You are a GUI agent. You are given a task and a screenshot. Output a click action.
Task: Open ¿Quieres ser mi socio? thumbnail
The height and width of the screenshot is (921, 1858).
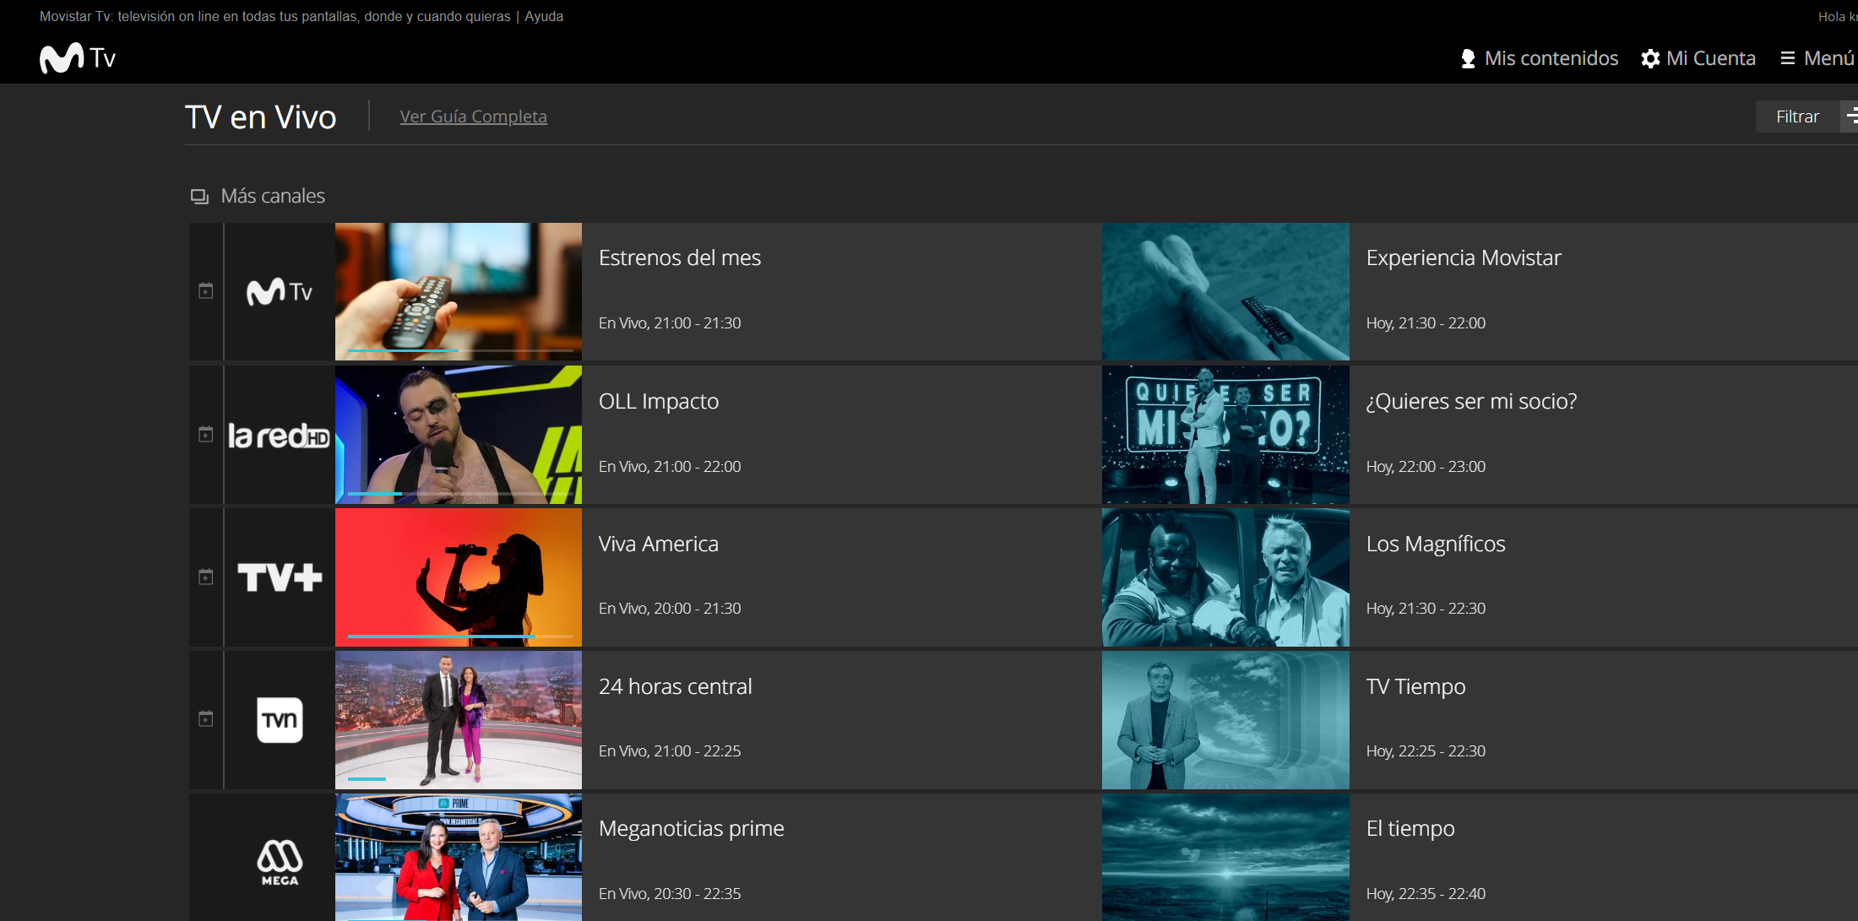pyautogui.click(x=1225, y=435)
